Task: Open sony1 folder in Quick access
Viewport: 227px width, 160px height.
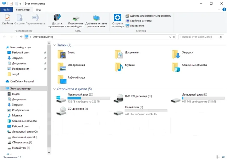Action: click(x=13, y=74)
